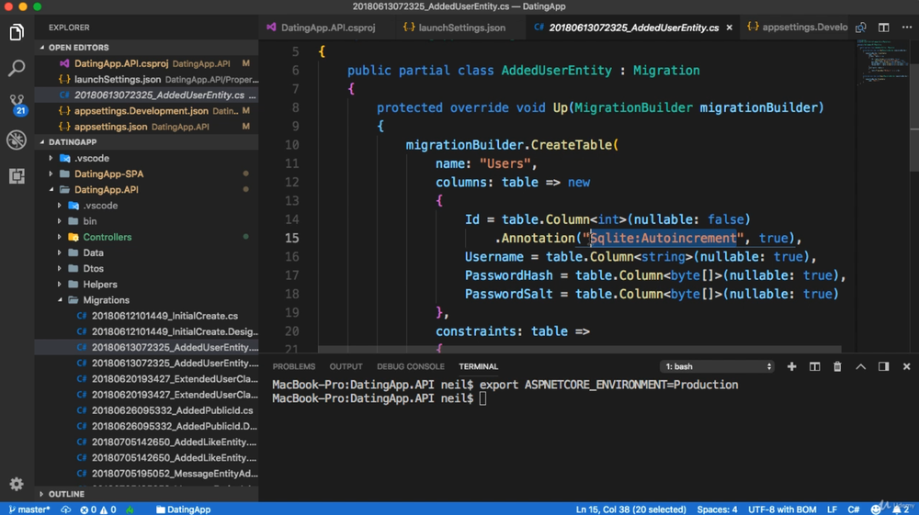This screenshot has height=515, width=919.
Task: Open the Extensions view icon
Action: (x=17, y=175)
